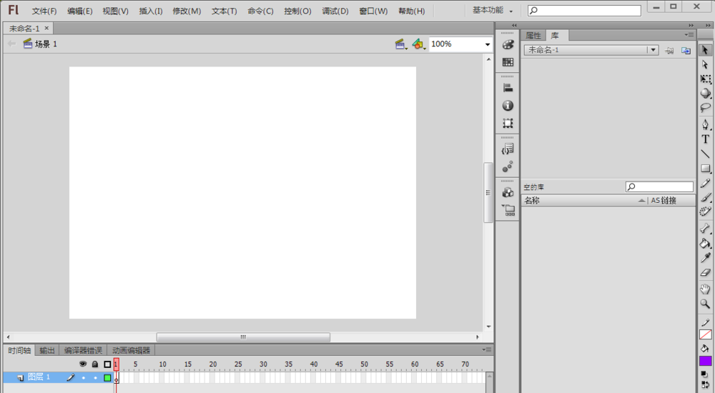This screenshot has height=393, width=715.
Task: Open the Swatches panel grid icon
Action: point(508,62)
